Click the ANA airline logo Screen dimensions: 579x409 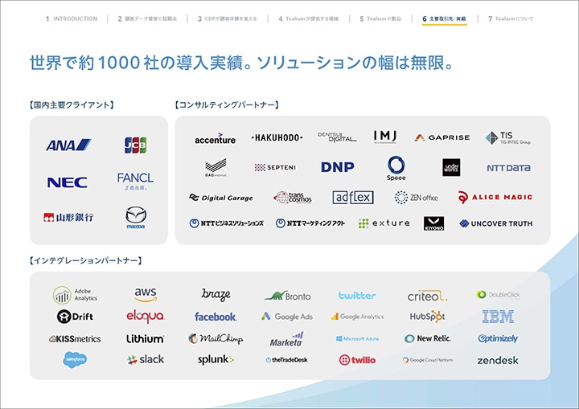click(68, 145)
